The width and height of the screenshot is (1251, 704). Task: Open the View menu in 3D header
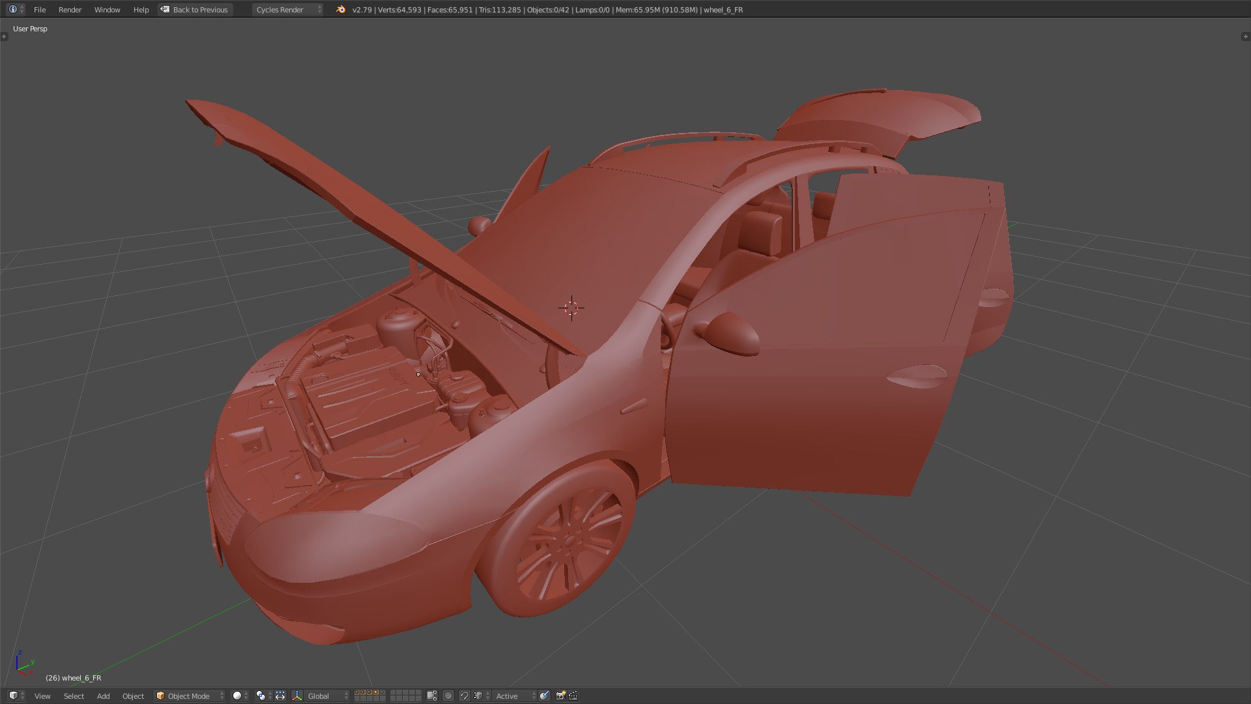42,696
